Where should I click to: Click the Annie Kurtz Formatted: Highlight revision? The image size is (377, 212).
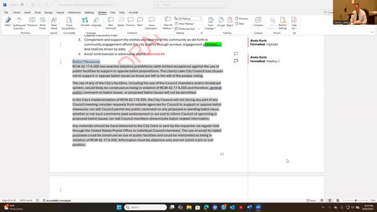(x=264, y=42)
